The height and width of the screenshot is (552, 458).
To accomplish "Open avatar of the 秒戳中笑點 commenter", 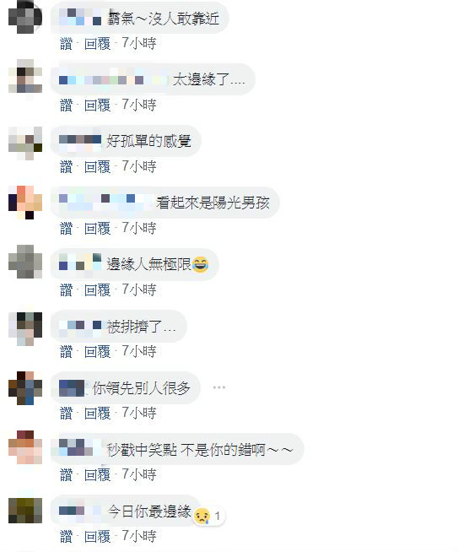I will [x=25, y=447].
